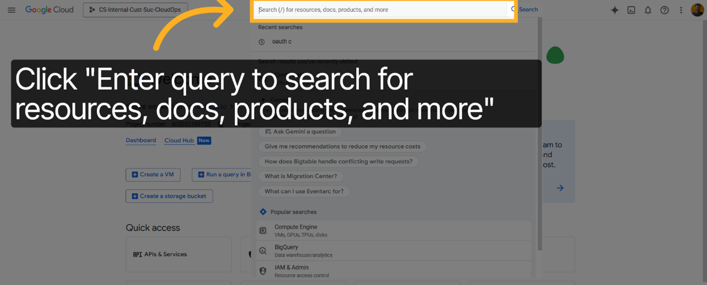This screenshot has width=707, height=285.
Task: Open the help question mark menu
Action: (x=664, y=10)
